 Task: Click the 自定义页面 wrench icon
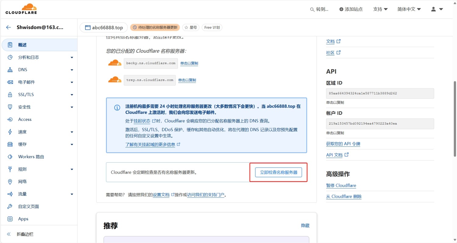coord(10,206)
